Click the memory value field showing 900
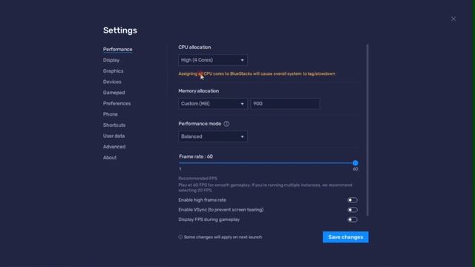 [285, 104]
